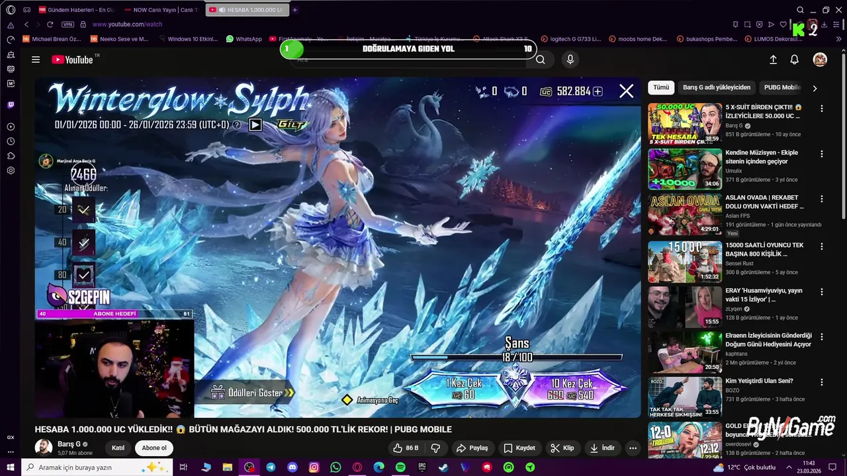This screenshot has height=476, width=847.
Task: Open Discord from the taskbar
Action: [292, 467]
